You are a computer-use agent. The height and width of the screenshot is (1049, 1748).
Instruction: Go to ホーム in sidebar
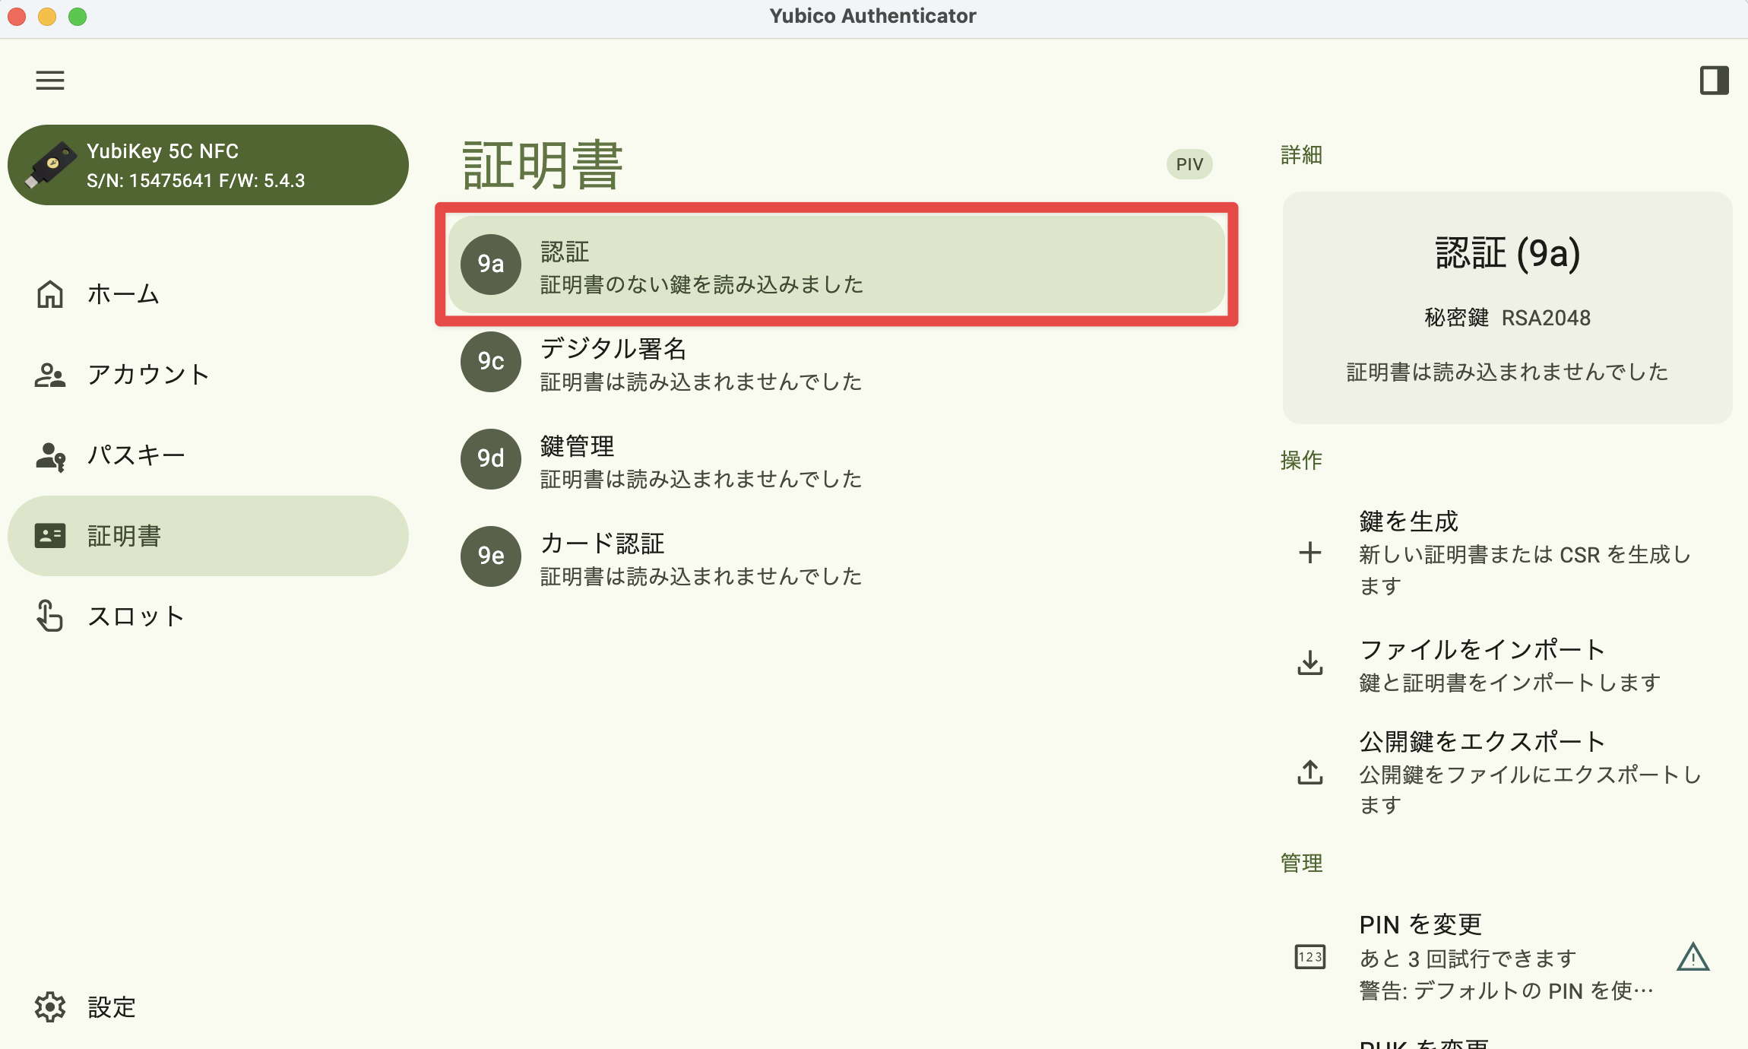[x=208, y=294]
